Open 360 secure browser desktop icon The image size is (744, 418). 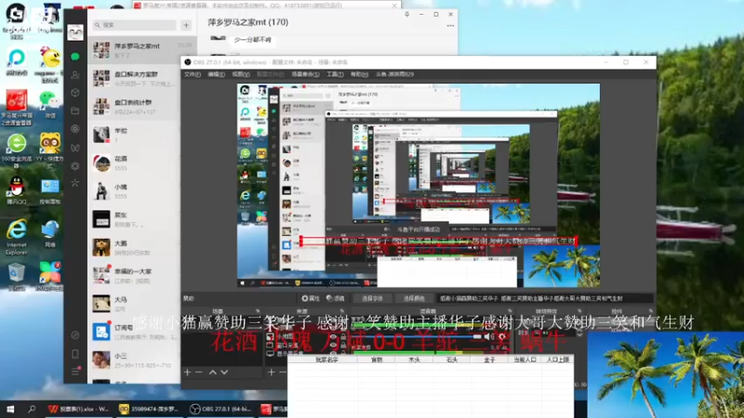pyautogui.click(x=17, y=150)
